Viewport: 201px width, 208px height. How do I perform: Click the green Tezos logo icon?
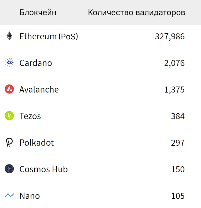(x=9, y=116)
